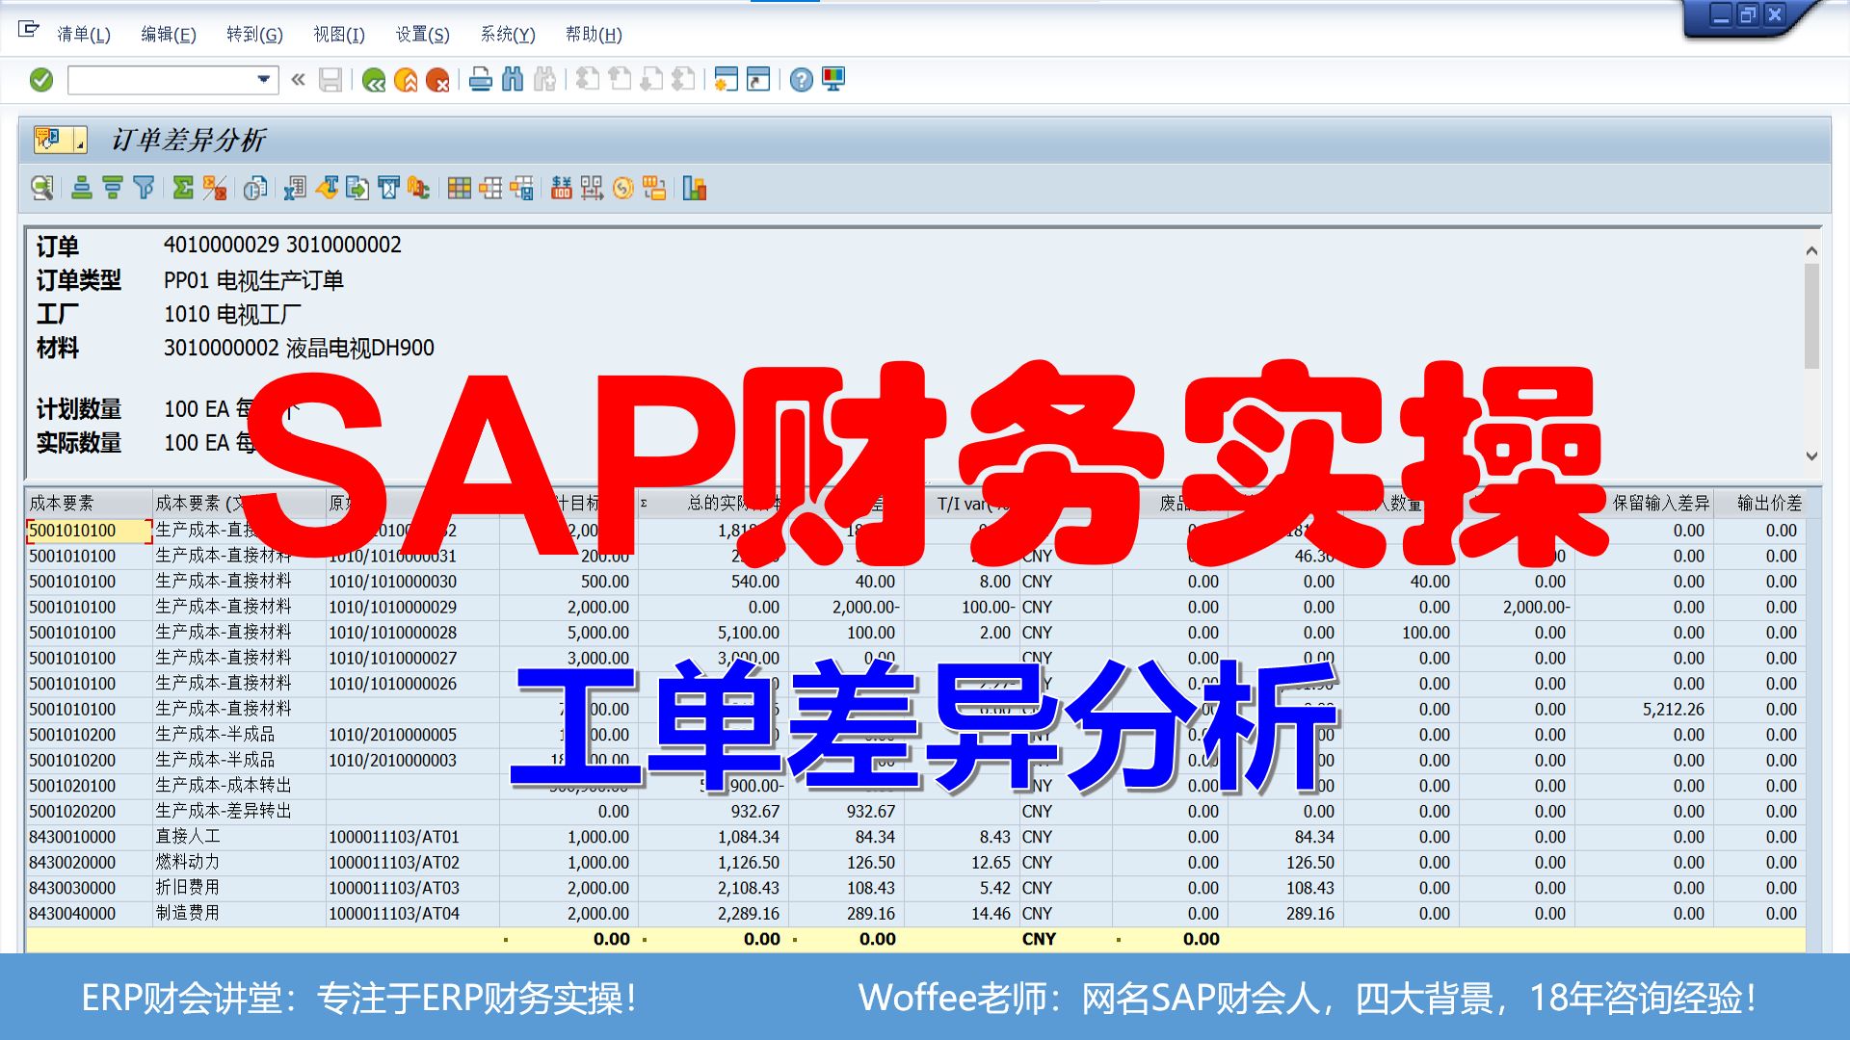Viewport: 1850px width, 1040px height.
Task: Collapse the command field with « arrow
Action: click(x=299, y=80)
